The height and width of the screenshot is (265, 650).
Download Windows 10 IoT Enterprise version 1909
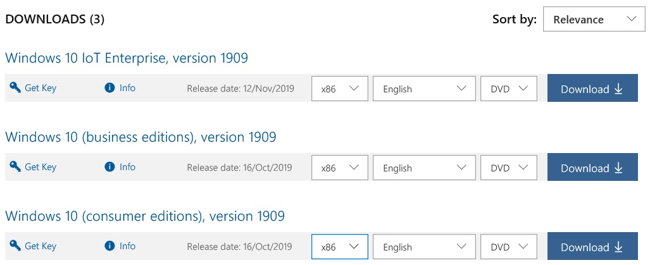click(x=592, y=88)
